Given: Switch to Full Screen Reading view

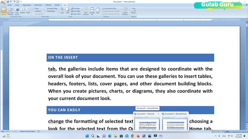Looking at the screenshot, I should point(10,11).
